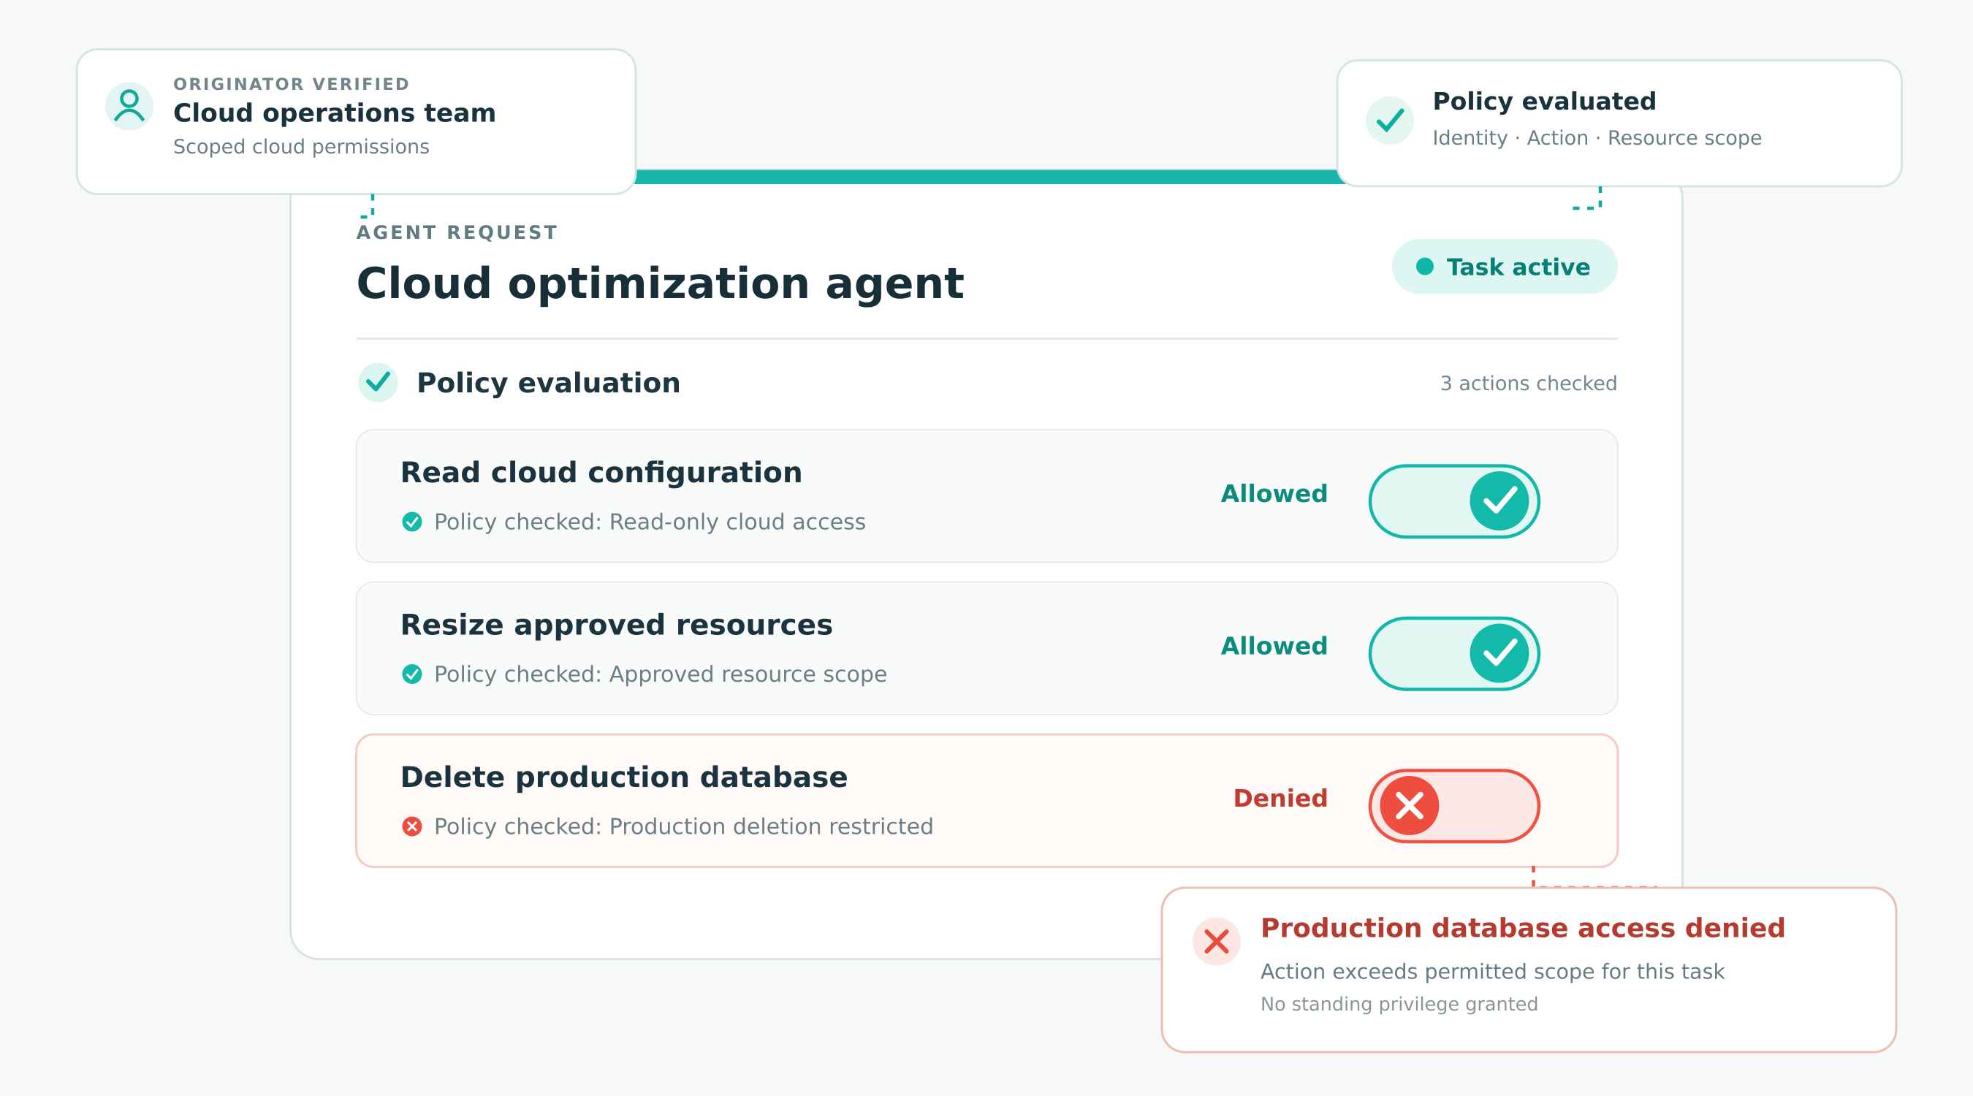Click the Scoped cloud permissions text
Viewport: 1973px width, 1096px height.
pyautogui.click(x=301, y=146)
